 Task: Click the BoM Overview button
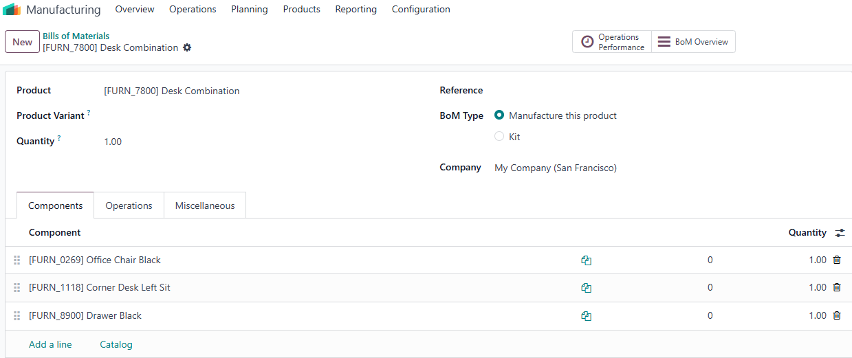(x=693, y=42)
